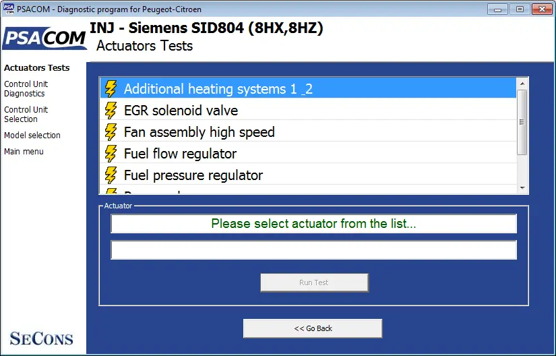The image size is (556, 356).
Task: Click lightning icon next to EGR solenoid valve
Action: point(111,111)
